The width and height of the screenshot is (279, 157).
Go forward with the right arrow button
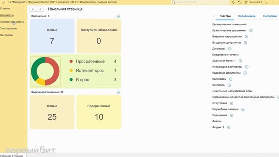(40, 9)
